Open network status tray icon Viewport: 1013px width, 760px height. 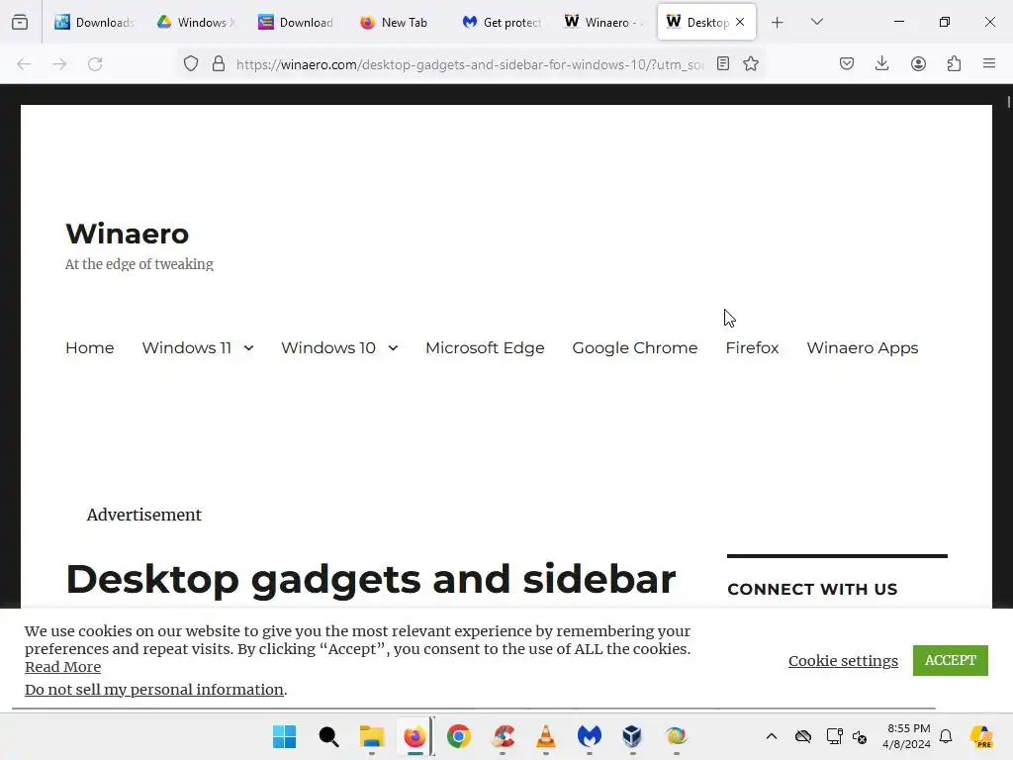click(834, 736)
